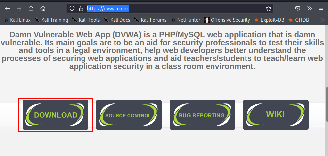Open the Kali Linux bookmark

(x=17, y=20)
